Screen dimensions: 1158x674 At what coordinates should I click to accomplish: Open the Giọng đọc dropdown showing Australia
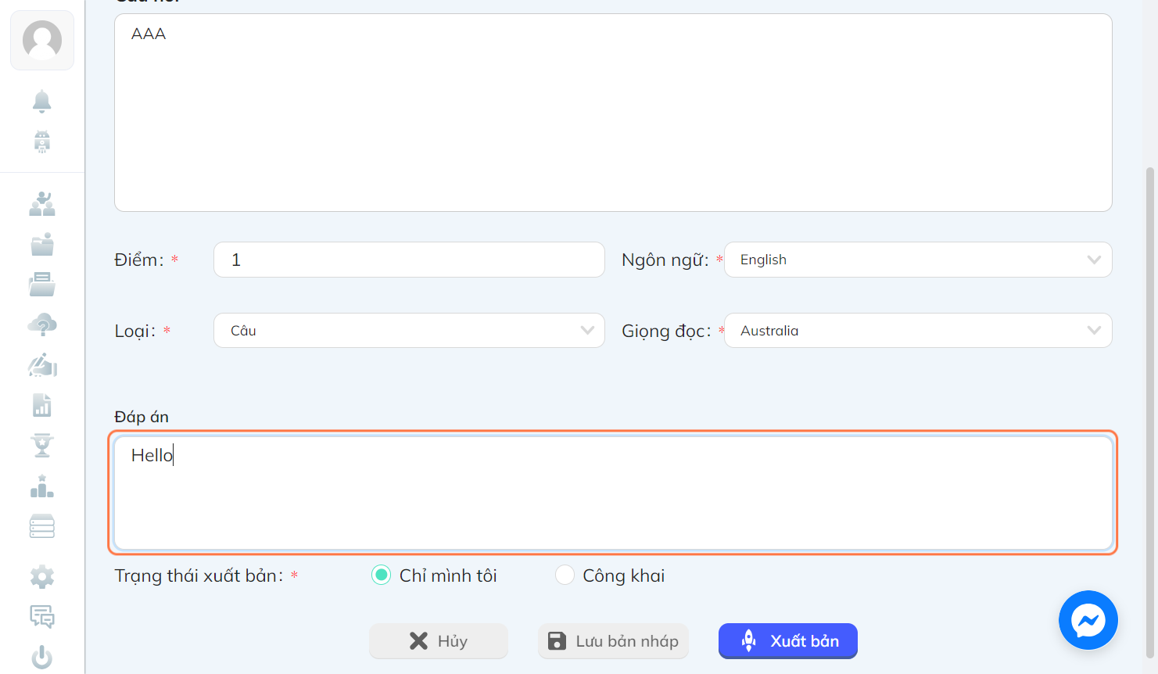tap(918, 331)
